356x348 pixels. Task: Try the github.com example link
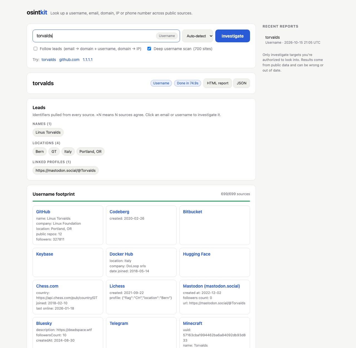69,60
